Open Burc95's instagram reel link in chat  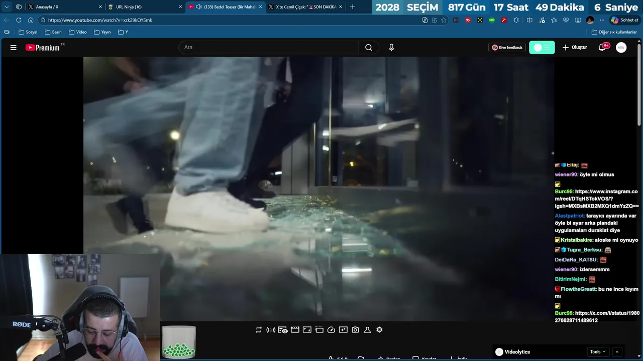coord(597,199)
